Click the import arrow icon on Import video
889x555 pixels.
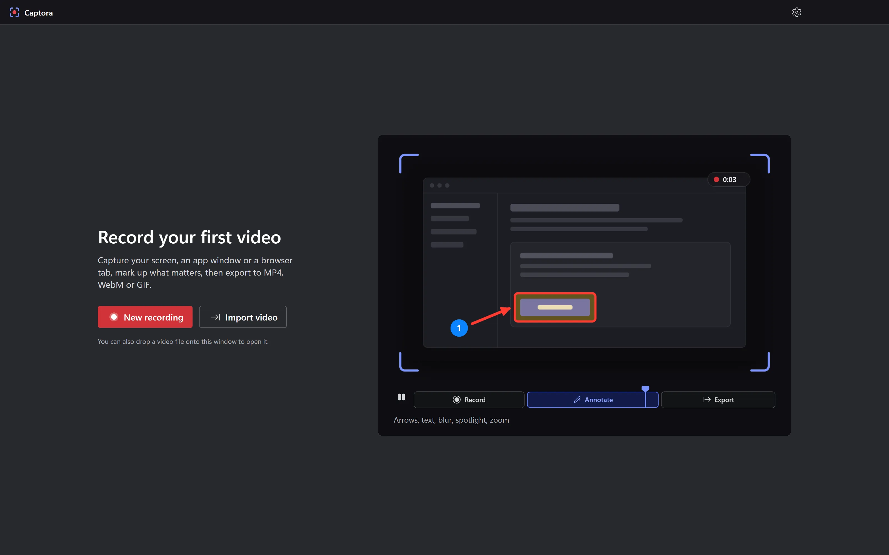point(215,317)
